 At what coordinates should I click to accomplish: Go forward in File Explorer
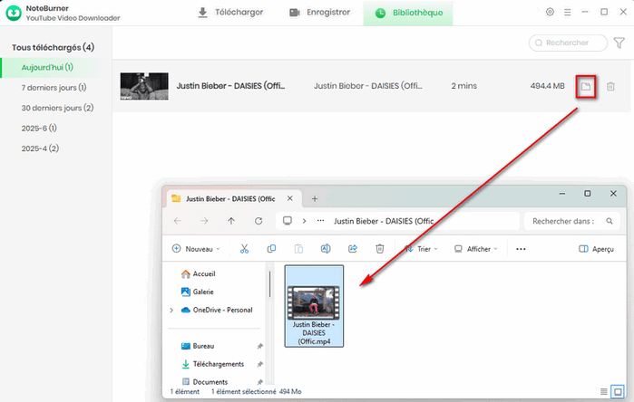point(204,221)
